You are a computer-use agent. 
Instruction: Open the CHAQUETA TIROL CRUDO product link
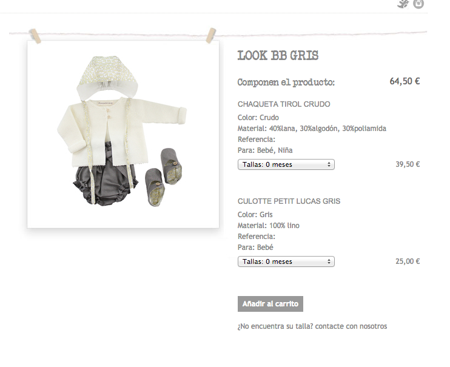[x=284, y=104]
